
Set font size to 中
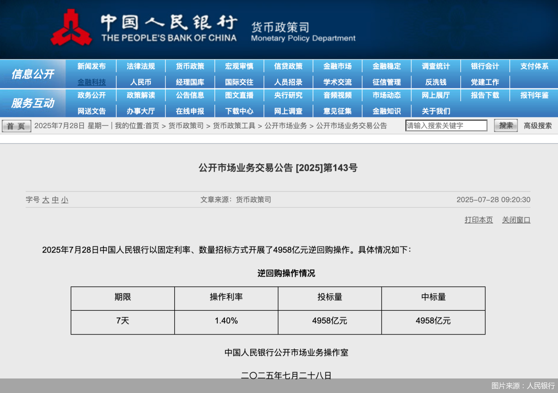(x=55, y=200)
